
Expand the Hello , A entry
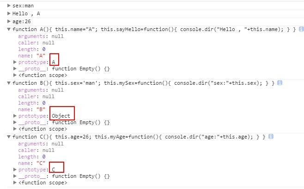pyautogui.click(x=9, y=13)
